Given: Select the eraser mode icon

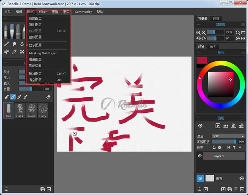Looking at the screenshot, I should coord(49,97).
